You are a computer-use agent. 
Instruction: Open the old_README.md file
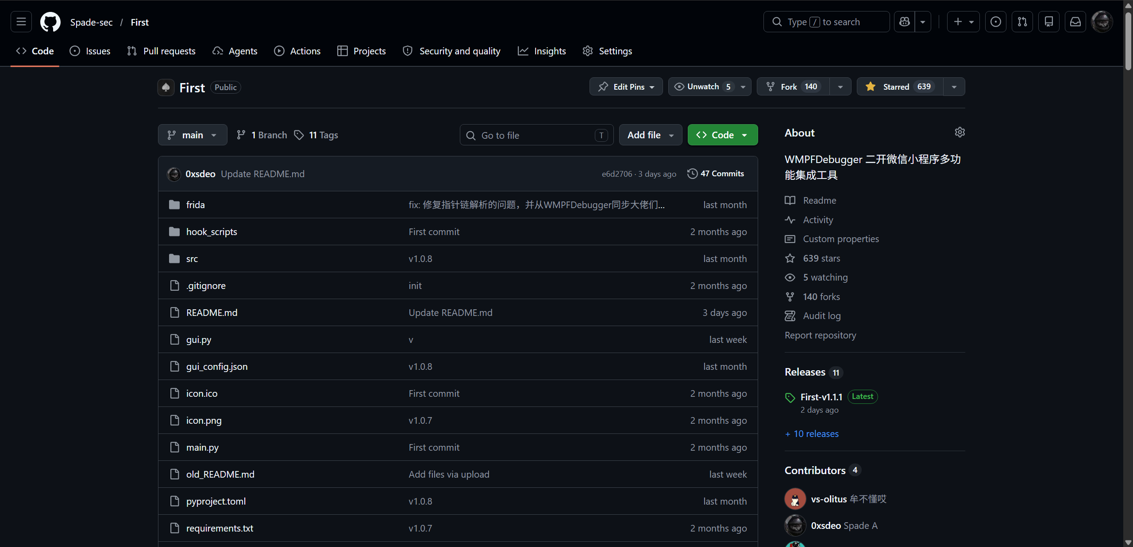tap(220, 474)
